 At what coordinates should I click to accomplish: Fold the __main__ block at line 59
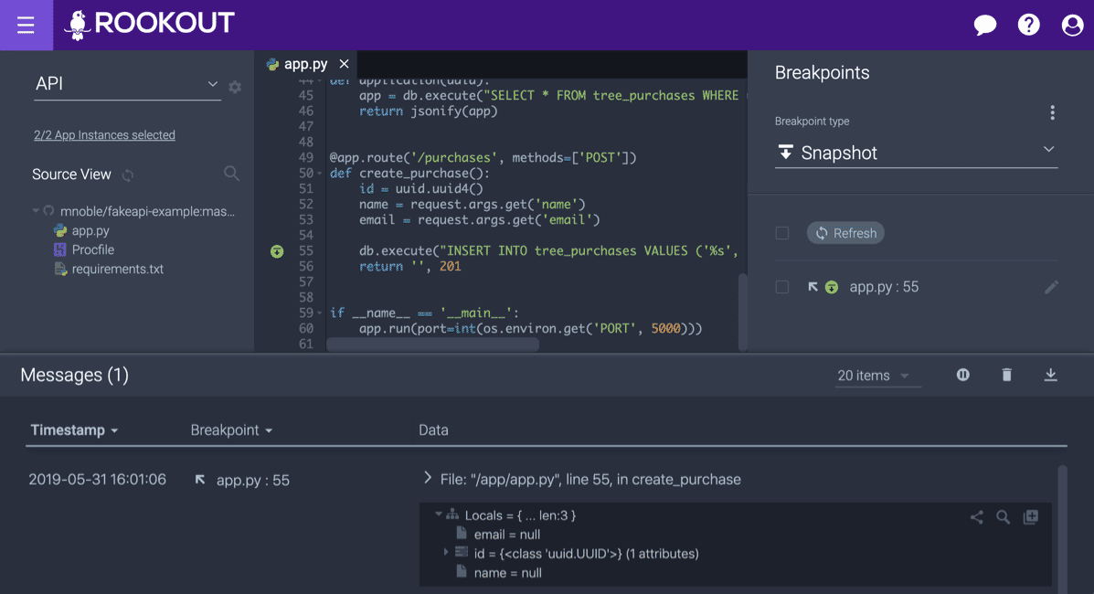320,313
